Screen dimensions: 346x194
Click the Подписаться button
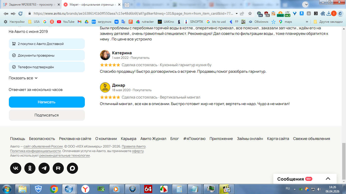[47, 115]
